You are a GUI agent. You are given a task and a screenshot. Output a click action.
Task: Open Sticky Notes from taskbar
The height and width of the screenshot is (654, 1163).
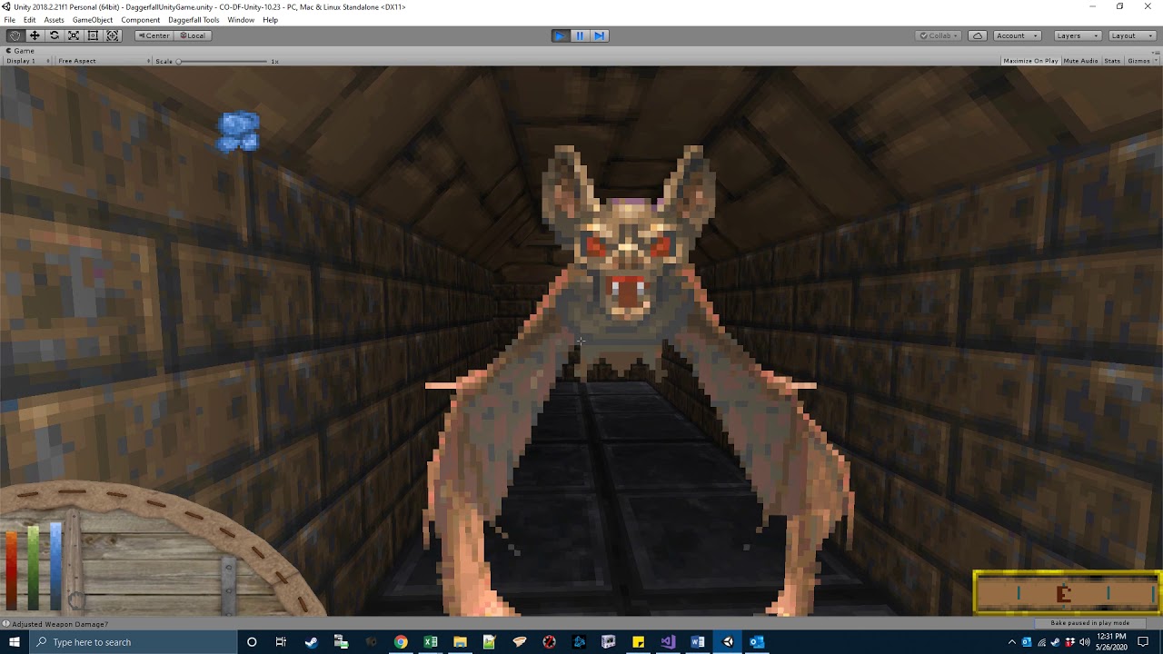pyautogui.click(x=638, y=642)
